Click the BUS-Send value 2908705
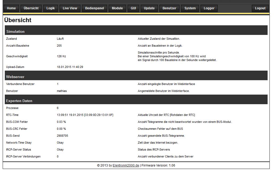This screenshot has width=274, height=170. [62, 136]
